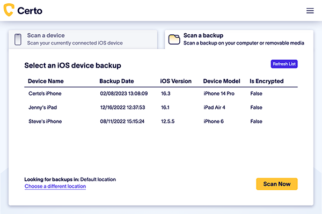Click the 'Select an iOS device backup' heading
This screenshot has width=322, height=214.
pyautogui.click(x=72, y=65)
